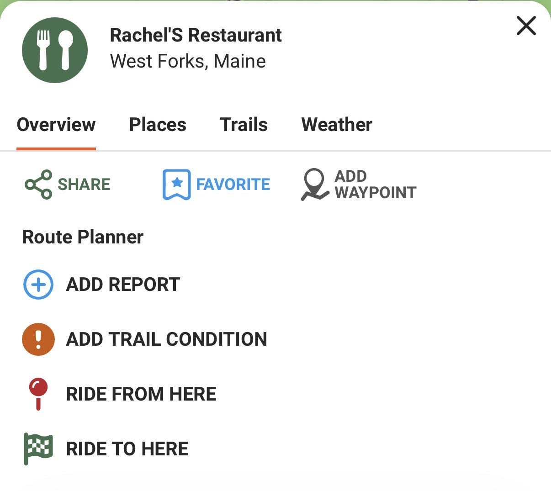Select the Share icon
The height and width of the screenshot is (491, 551).
[37, 185]
